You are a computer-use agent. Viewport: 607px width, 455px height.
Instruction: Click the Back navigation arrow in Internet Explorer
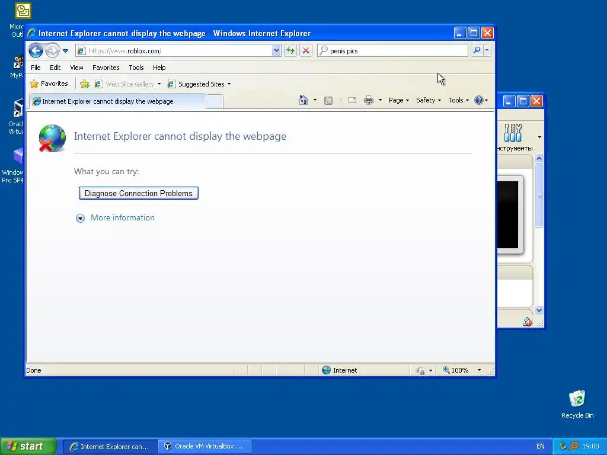pos(36,51)
